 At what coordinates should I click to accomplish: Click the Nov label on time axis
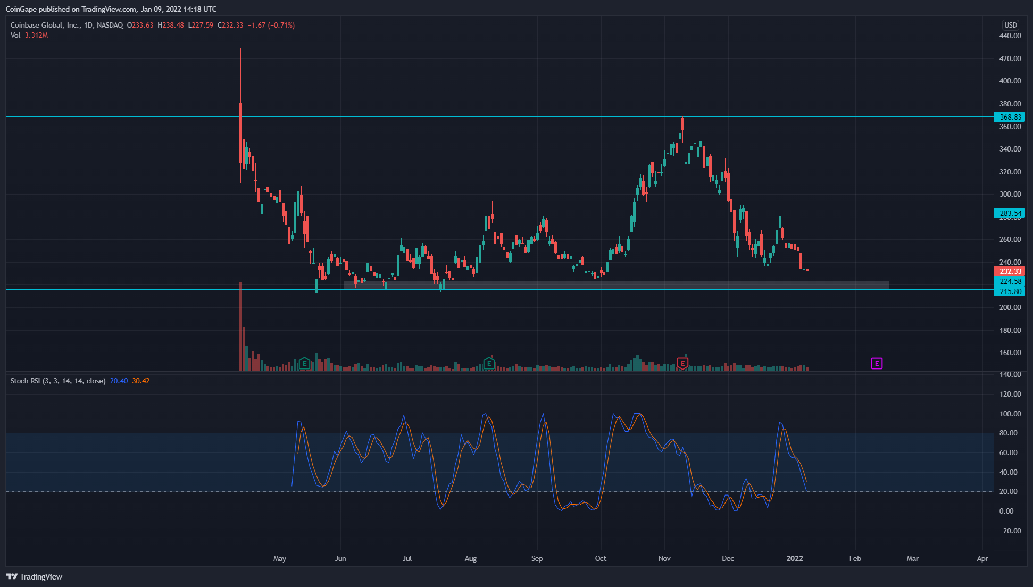point(664,558)
